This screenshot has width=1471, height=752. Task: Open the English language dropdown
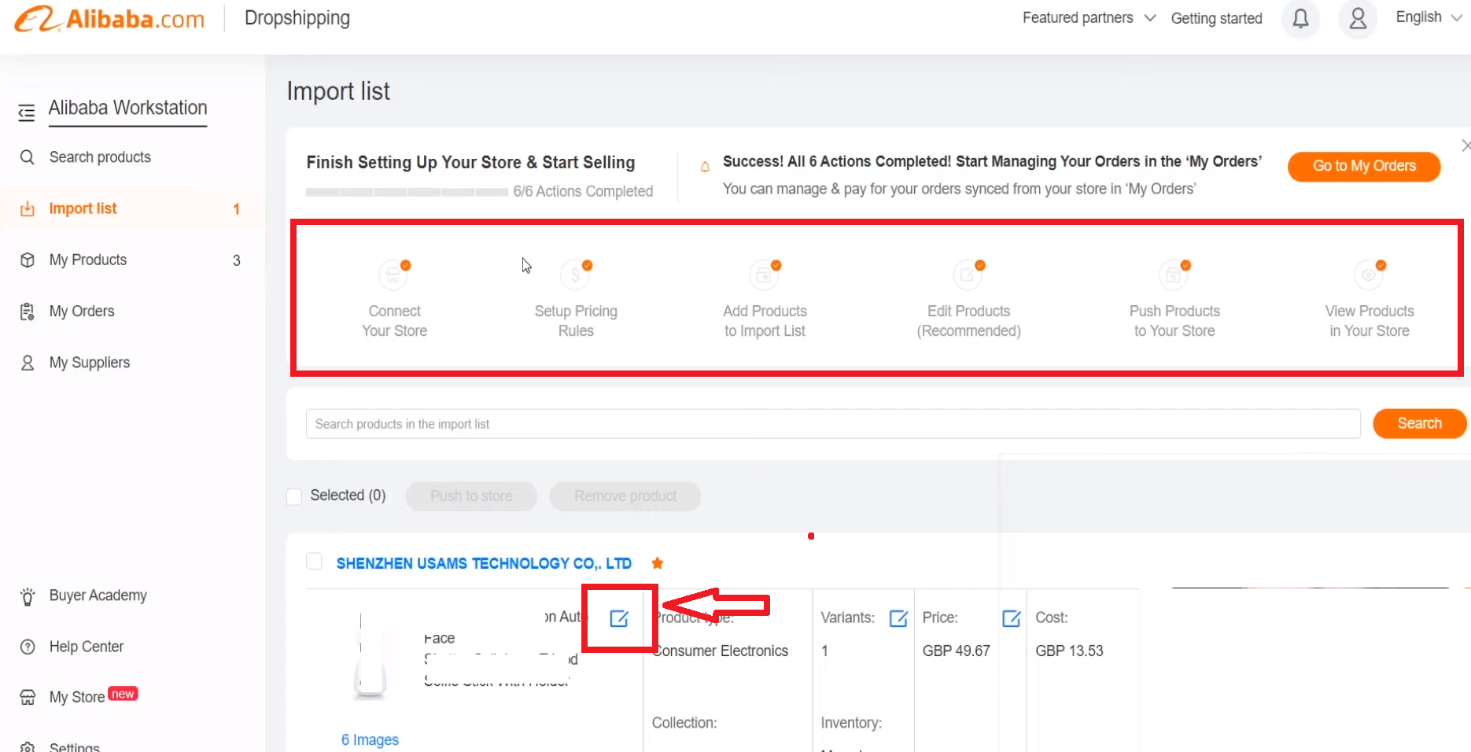1429,17
